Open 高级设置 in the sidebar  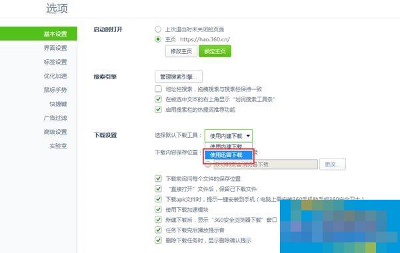coord(55,132)
